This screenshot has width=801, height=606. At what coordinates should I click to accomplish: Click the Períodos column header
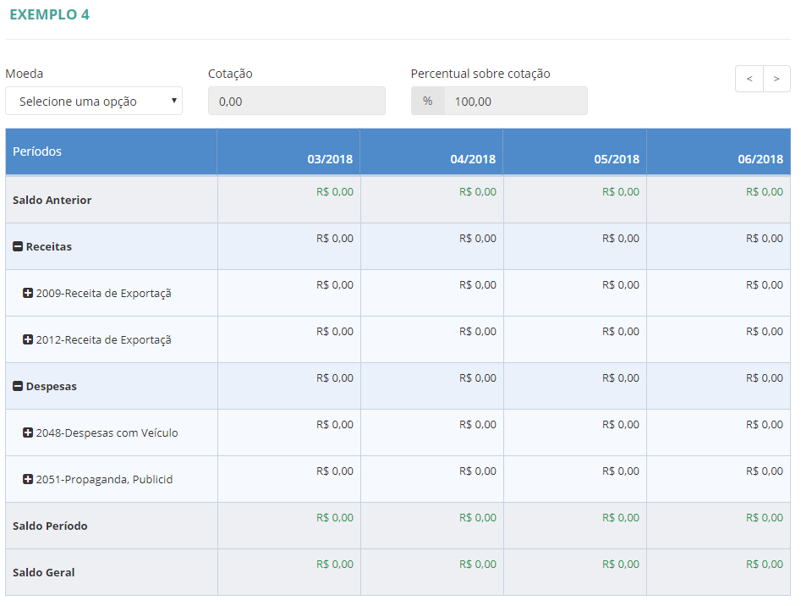coord(37,151)
